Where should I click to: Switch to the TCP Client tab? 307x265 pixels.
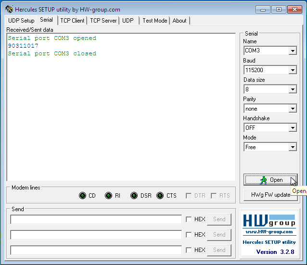[72, 21]
